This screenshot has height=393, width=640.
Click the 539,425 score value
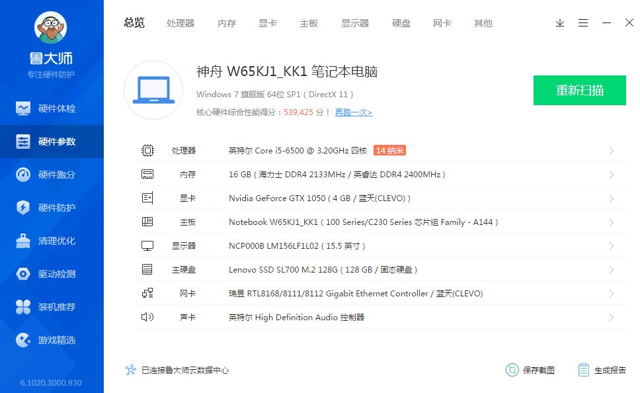298,112
